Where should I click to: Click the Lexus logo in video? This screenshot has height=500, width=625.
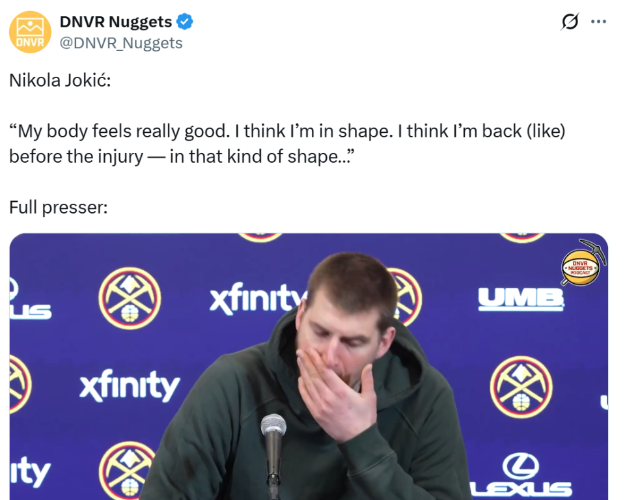coord(521,476)
